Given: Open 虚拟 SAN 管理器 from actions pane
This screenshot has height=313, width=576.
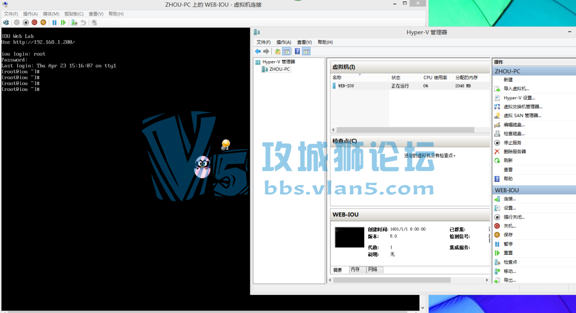Looking at the screenshot, I should pos(522,115).
